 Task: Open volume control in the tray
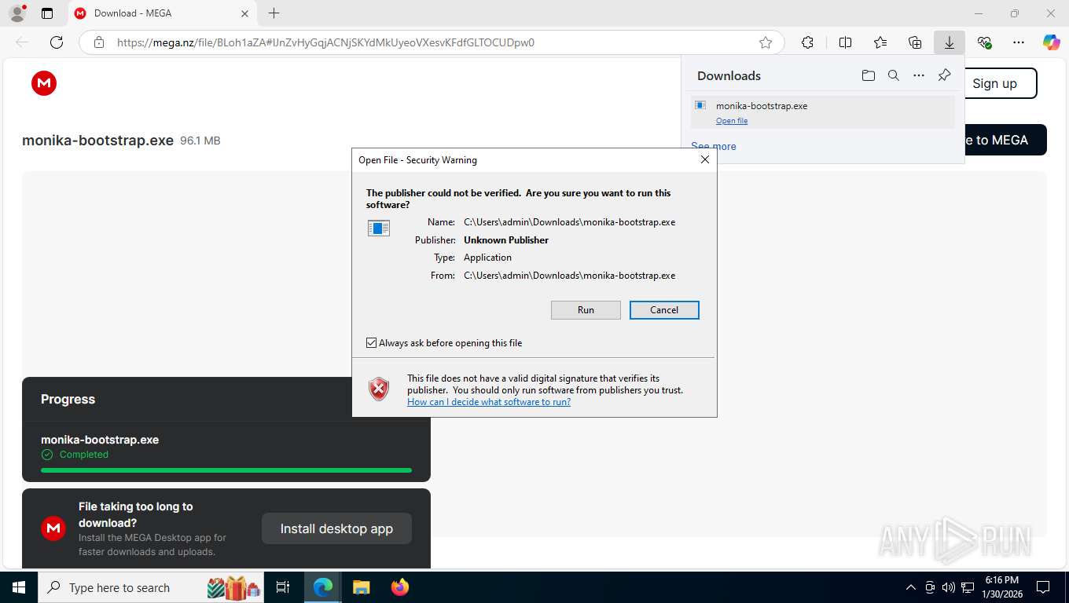[949, 587]
